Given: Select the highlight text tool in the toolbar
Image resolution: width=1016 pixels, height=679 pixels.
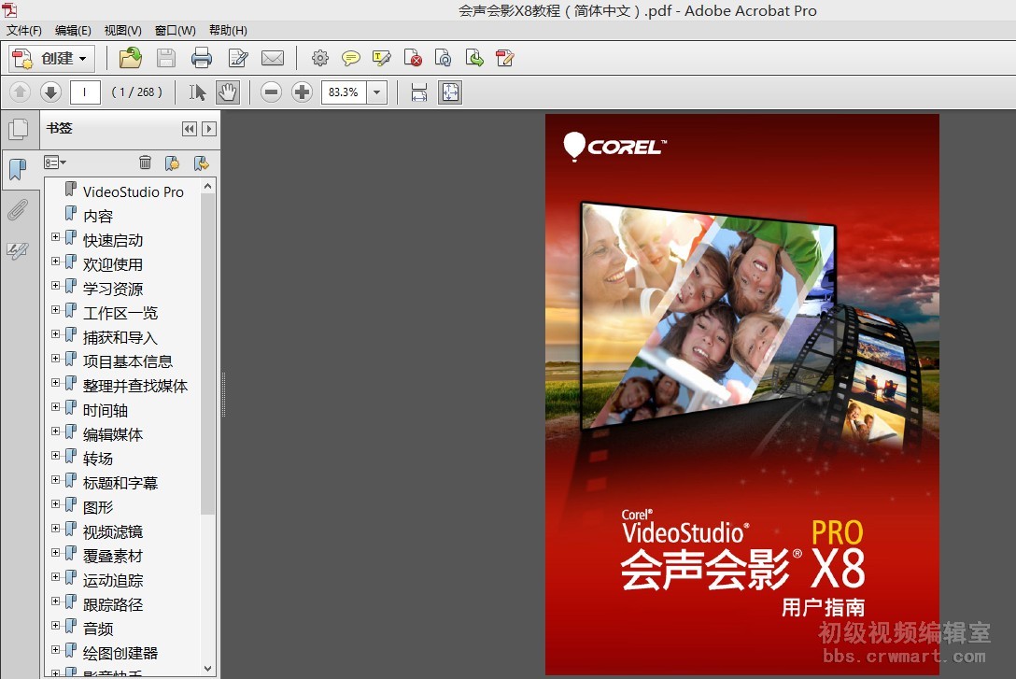Looking at the screenshot, I should 382,58.
